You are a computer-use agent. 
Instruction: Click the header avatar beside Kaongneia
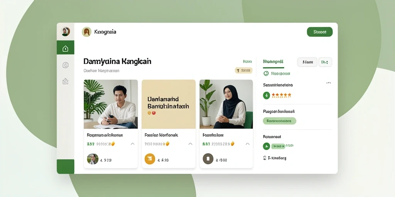[x=87, y=32]
